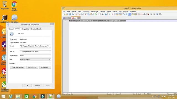Image resolution: width=177 pixels, height=99 pixels.
Task: Expand the Run dropdown showing Normal window
Action: click(35, 60)
